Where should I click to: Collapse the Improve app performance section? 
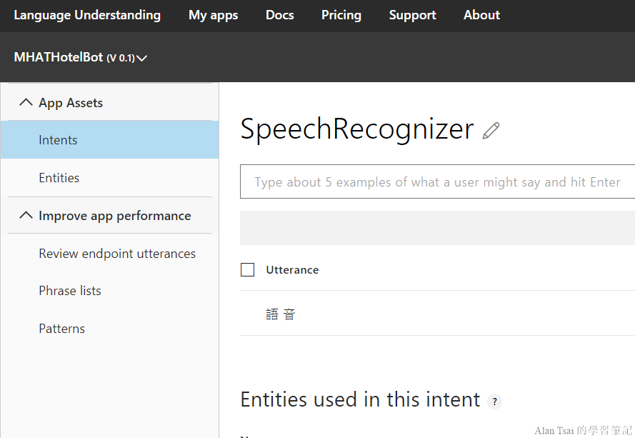coord(26,216)
